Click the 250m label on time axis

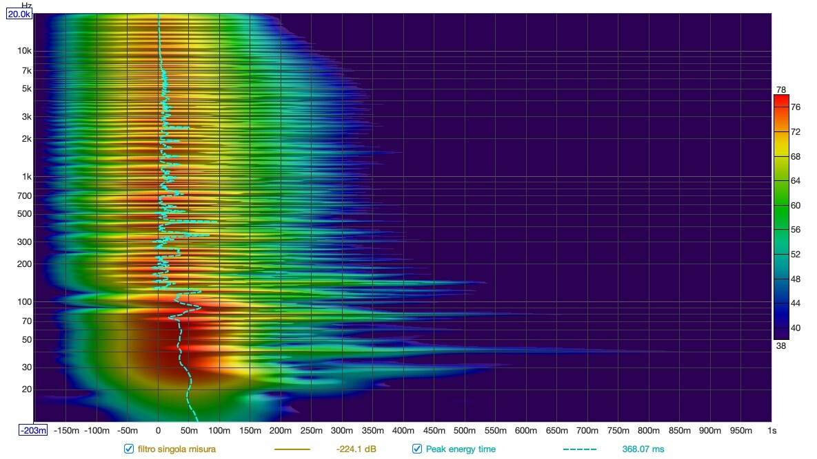point(311,430)
